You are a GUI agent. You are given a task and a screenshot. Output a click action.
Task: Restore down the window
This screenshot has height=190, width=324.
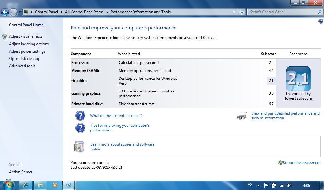303,3
